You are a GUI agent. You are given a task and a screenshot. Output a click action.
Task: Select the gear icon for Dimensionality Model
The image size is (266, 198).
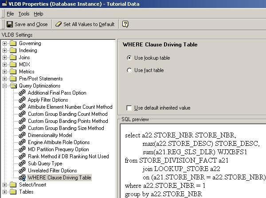click(22, 135)
